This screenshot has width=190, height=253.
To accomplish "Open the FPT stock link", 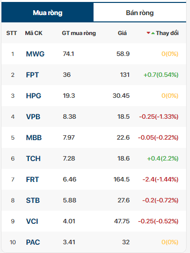I will 32,75.
